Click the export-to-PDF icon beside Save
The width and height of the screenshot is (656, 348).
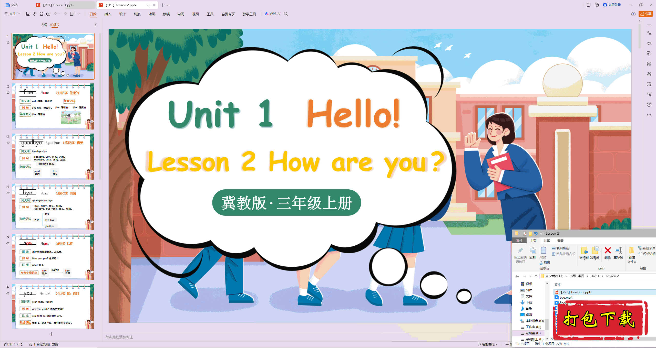(35, 14)
